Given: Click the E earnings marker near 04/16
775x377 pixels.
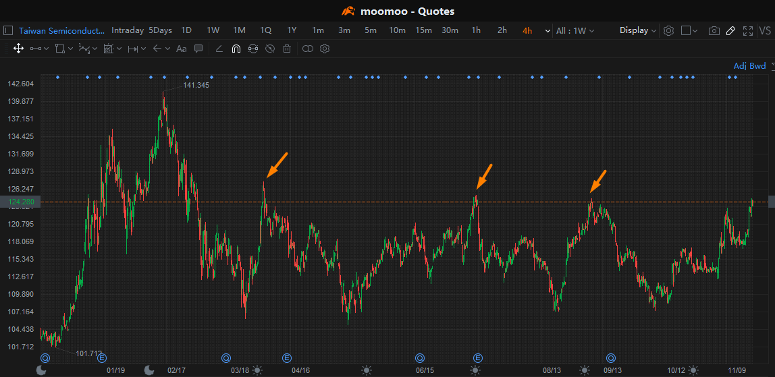Looking at the screenshot, I should [287, 357].
